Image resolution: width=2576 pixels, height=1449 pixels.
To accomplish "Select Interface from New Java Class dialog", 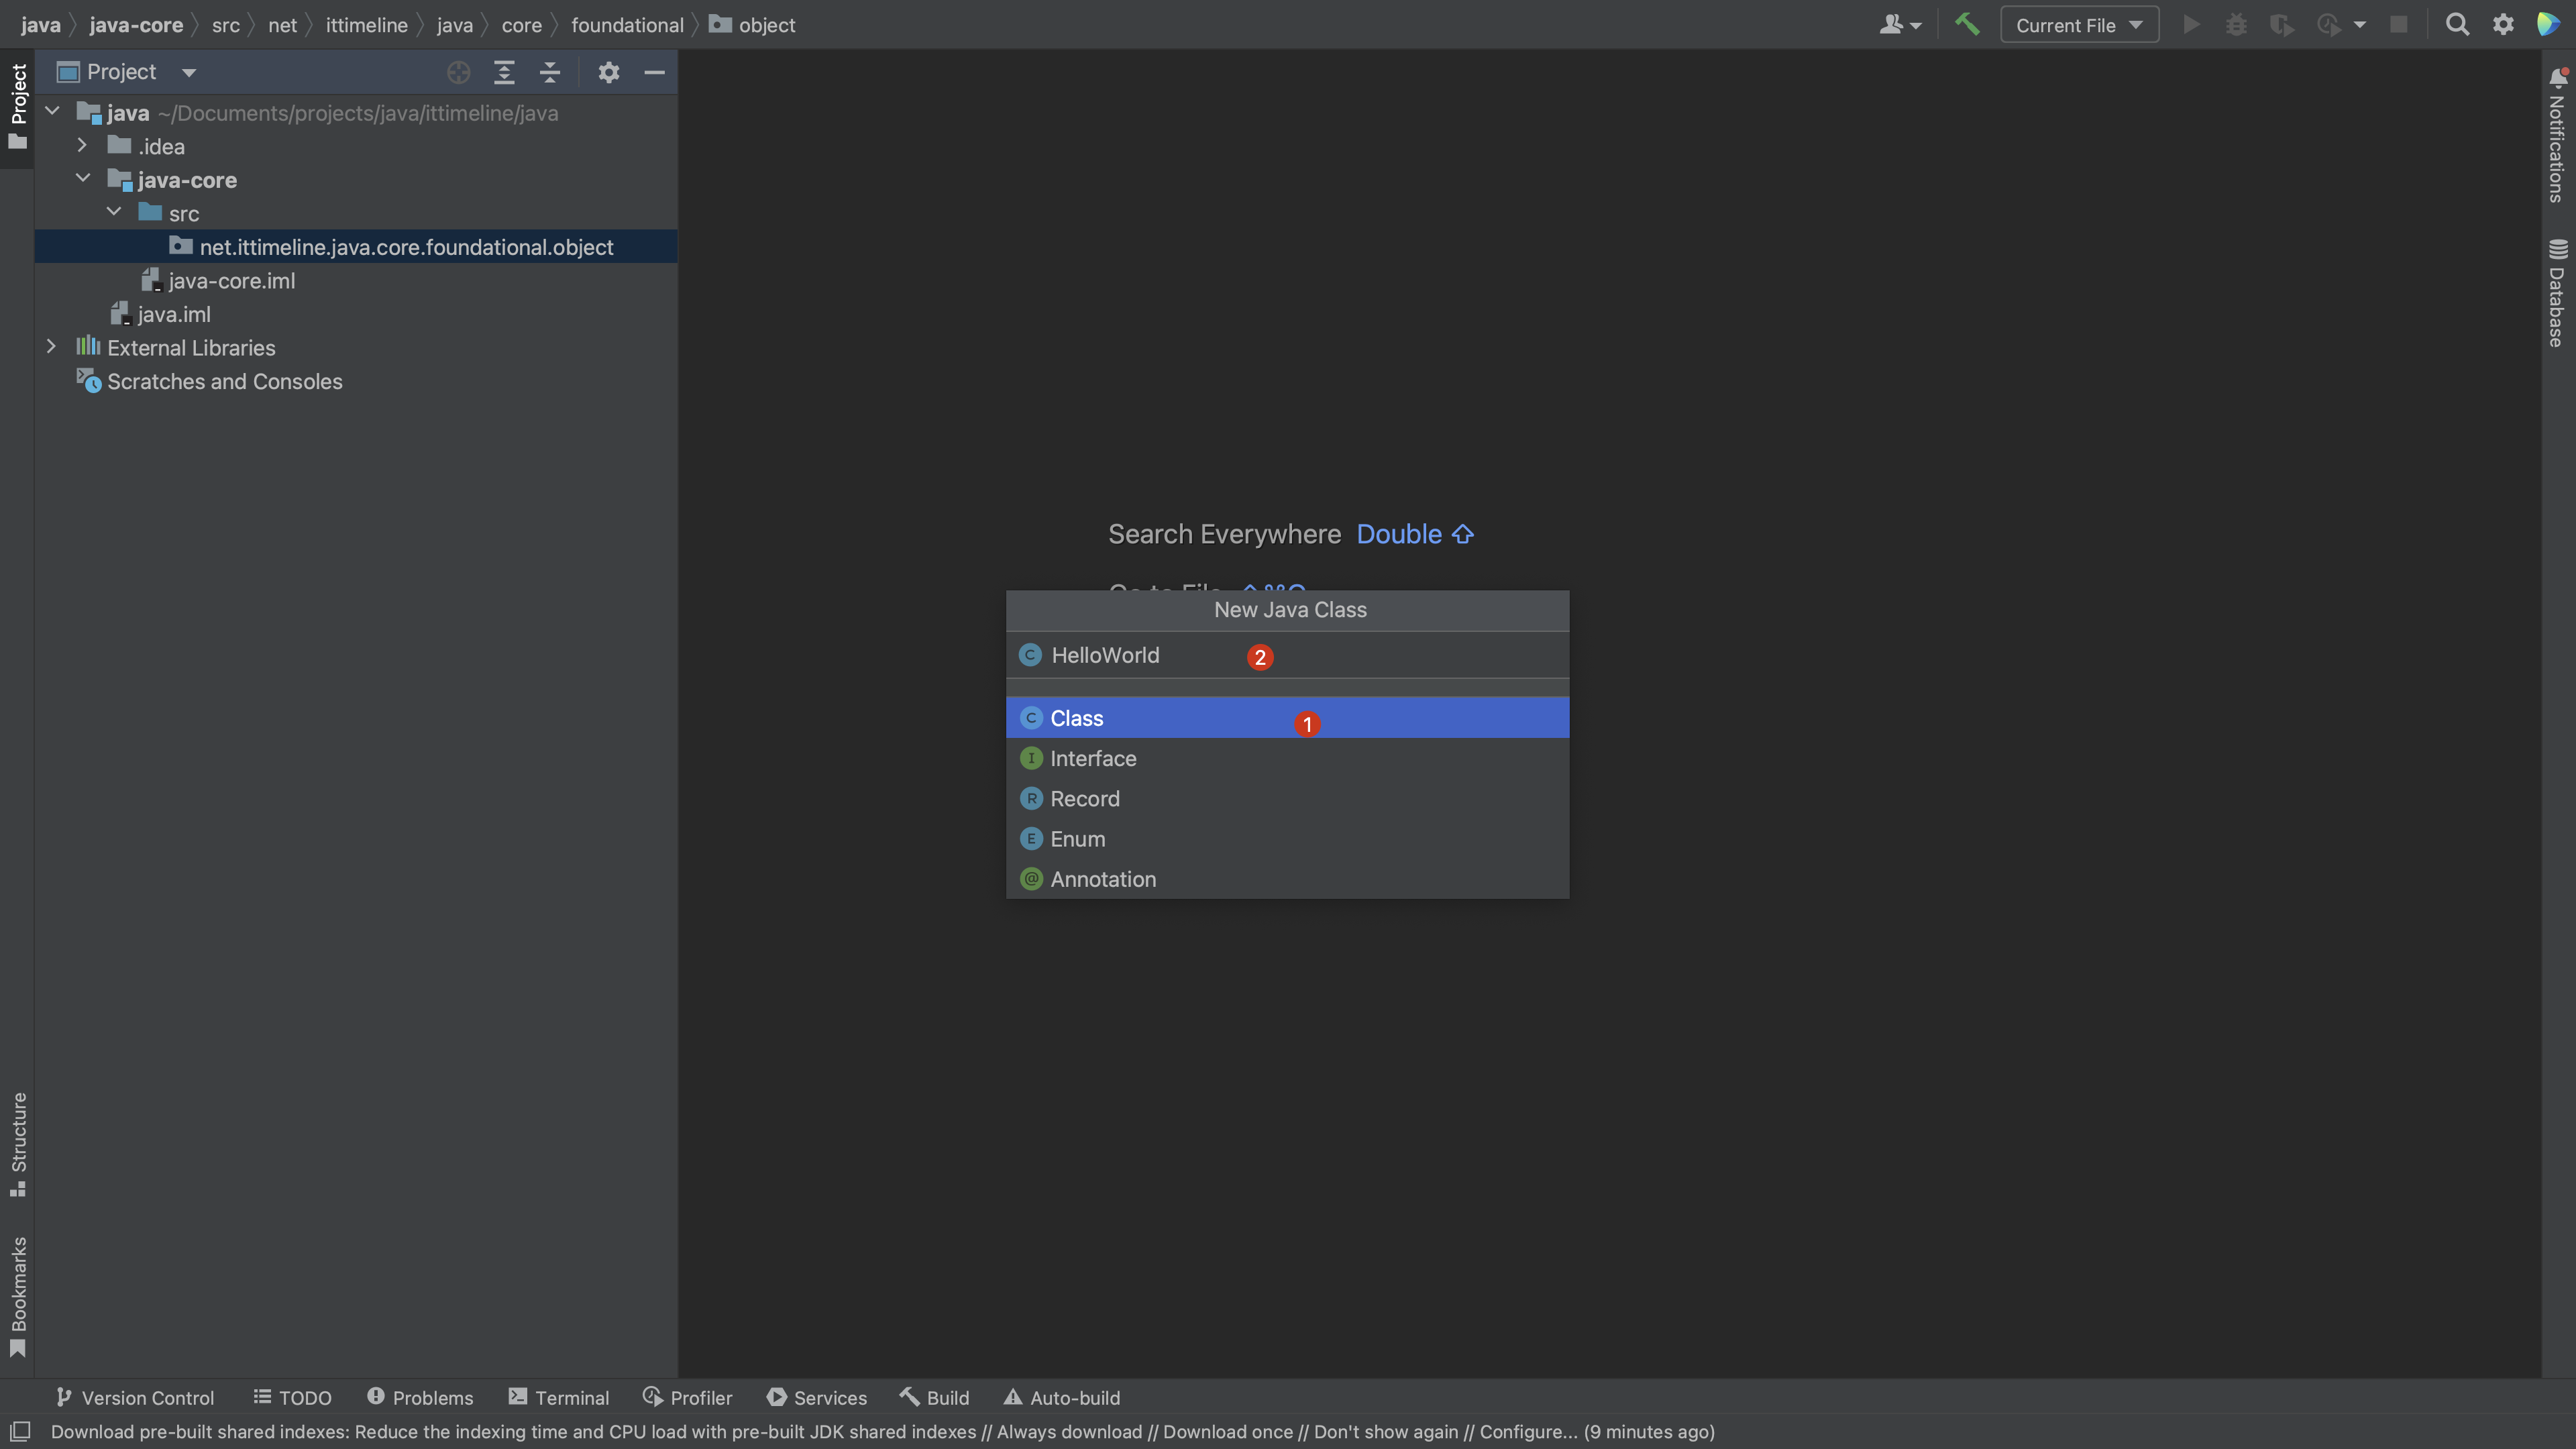I will click(1093, 757).
